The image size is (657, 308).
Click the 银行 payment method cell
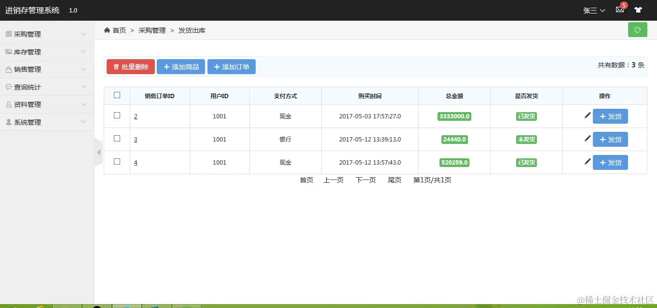286,140
